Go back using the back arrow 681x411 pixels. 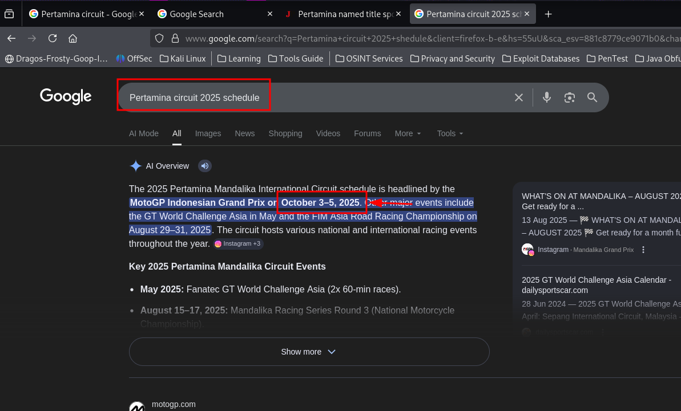click(11, 38)
